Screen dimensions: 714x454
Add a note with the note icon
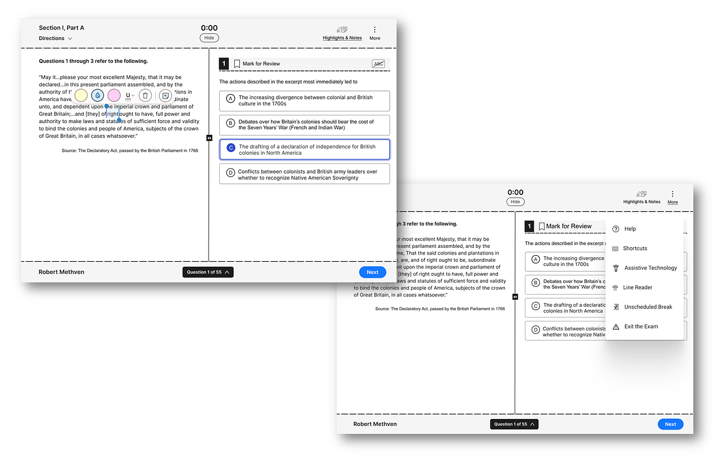click(x=165, y=95)
